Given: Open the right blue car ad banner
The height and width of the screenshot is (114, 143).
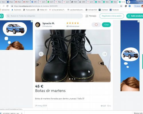Looking at the screenshot, I should pos(130,56).
